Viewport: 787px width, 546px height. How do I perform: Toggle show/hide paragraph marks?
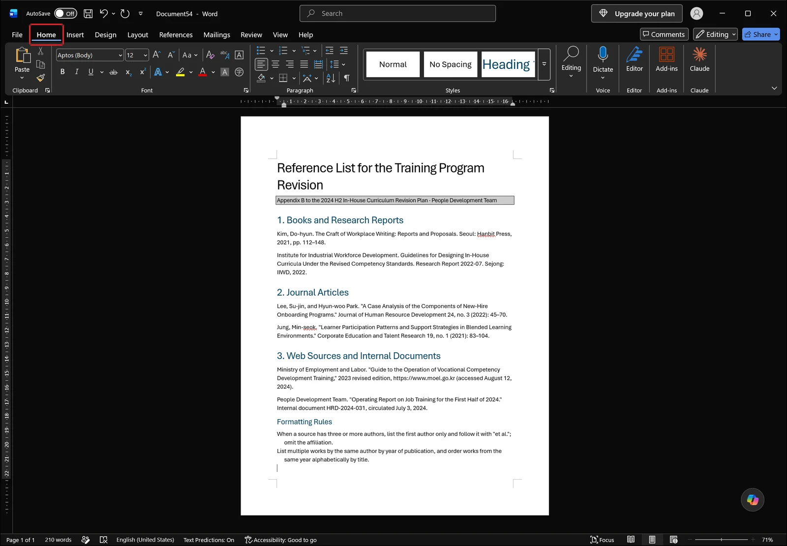347,78
